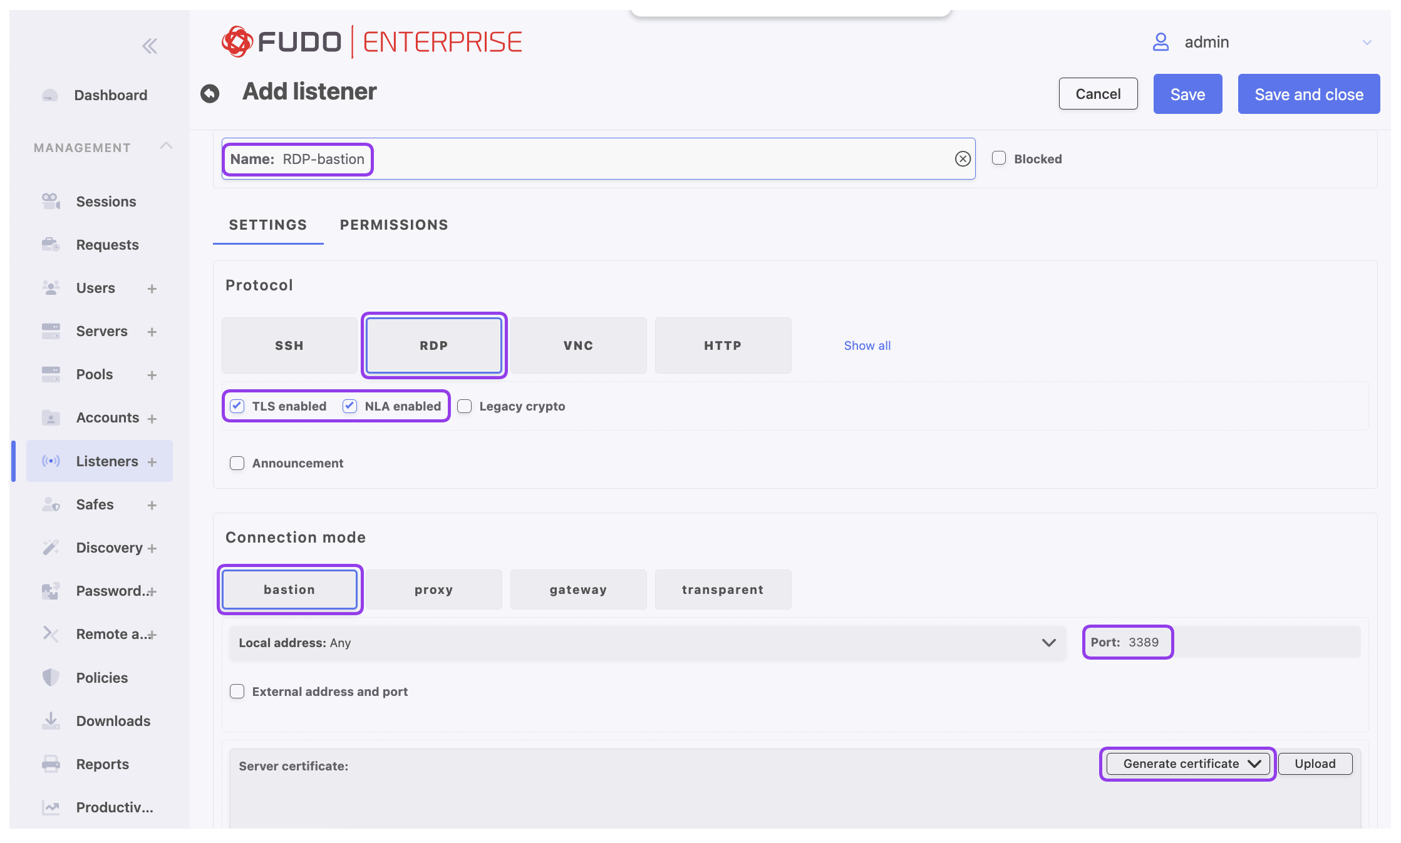Select the gateway connection mode
Viewport: 1401px width, 843px height.
pos(578,590)
